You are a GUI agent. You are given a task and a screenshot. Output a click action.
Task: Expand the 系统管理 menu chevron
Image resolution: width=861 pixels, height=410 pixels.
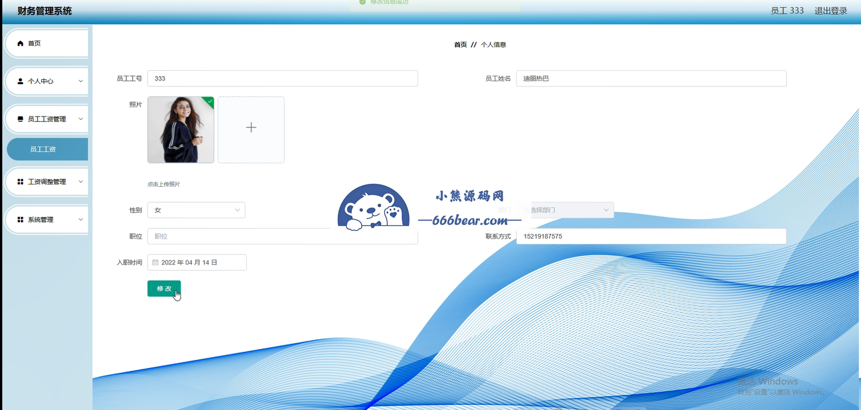pos(81,219)
